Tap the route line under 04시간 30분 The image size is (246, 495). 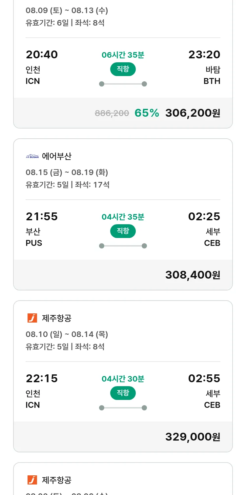point(123,408)
